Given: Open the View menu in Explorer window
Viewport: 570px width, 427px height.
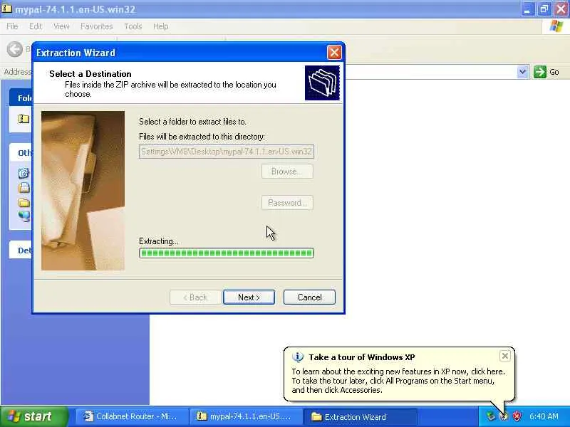Looking at the screenshot, I should tap(61, 26).
